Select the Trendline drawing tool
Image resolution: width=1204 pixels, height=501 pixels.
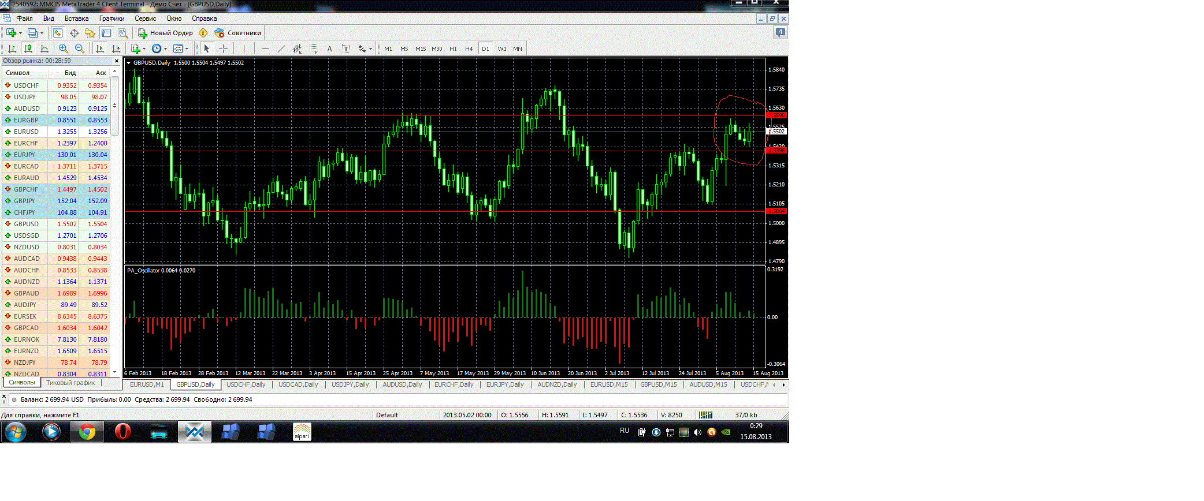[281, 48]
